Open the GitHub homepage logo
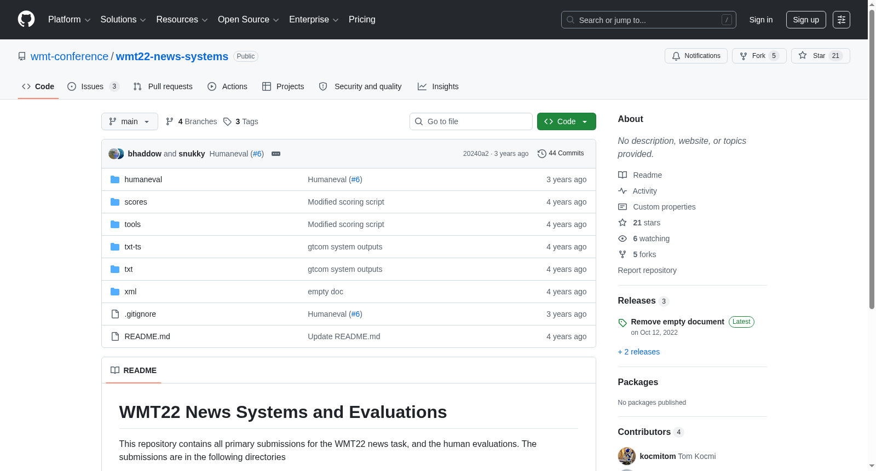Screen dimensions: 876x471 point(26,19)
